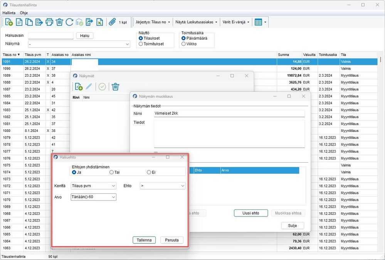The height and width of the screenshot is (260, 385).
Task: Click the printer icon in toolbar
Action: click(x=49, y=22)
